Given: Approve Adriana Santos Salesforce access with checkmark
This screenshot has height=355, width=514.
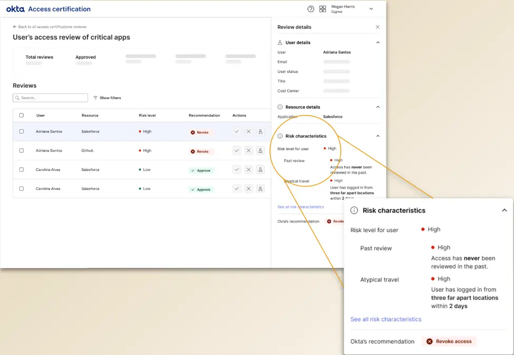Looking at the screenshot, I should tap(237, 131).
